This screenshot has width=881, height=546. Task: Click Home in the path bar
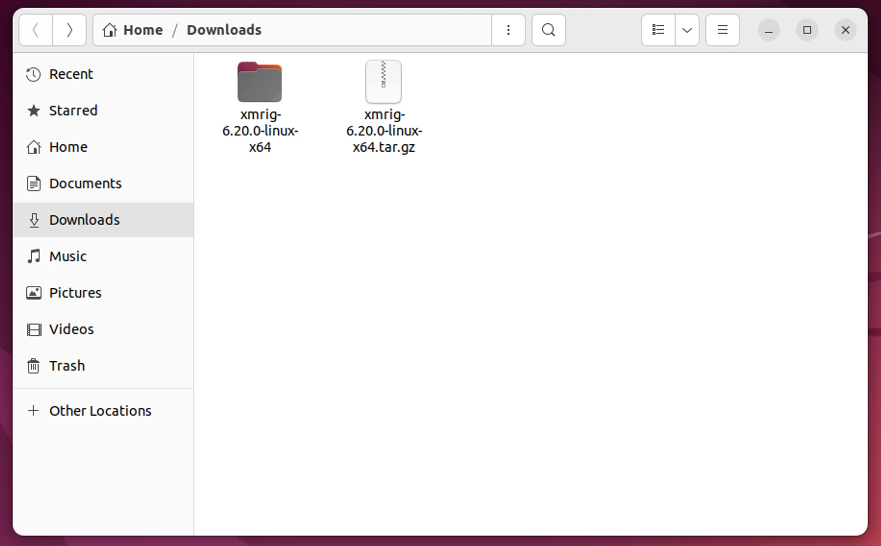133,30
